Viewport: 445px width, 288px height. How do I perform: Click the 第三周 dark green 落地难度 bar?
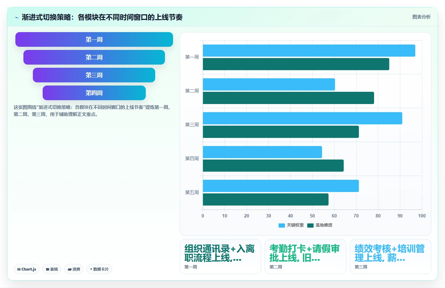coord(281,132)
